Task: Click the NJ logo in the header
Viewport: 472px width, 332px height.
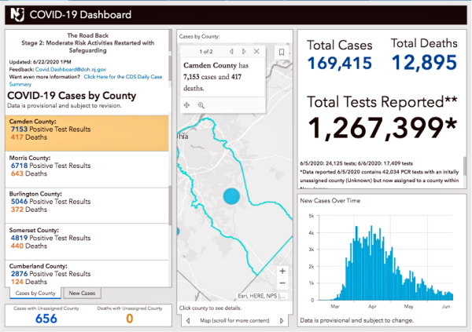Action: [16, 14]
